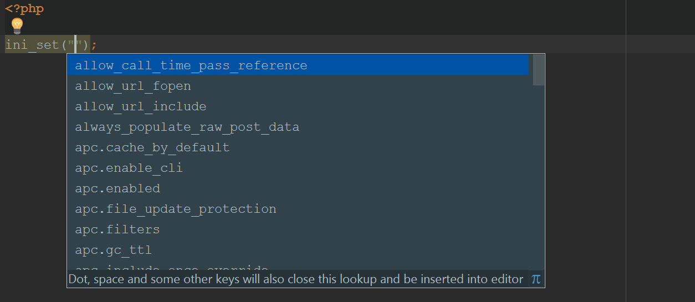Click the pi icon in the lookup footer
Viewport: 695px width, 302px height.
[535, 279]
